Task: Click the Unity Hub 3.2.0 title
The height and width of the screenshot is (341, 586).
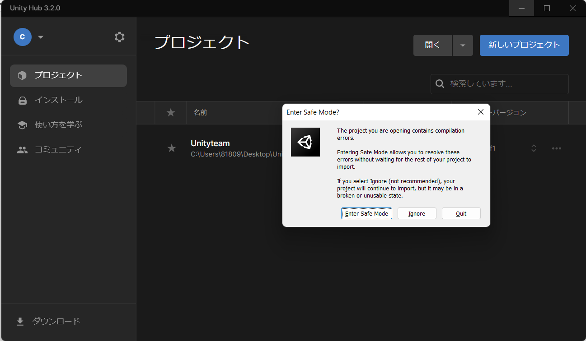Action: click(x=35, y=8)
